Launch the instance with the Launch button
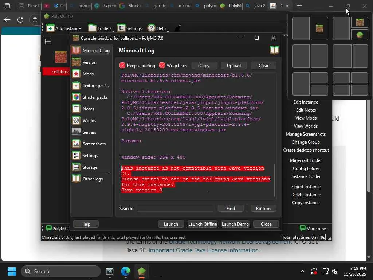This screenshot has height=280, width=373. (171, 224)
